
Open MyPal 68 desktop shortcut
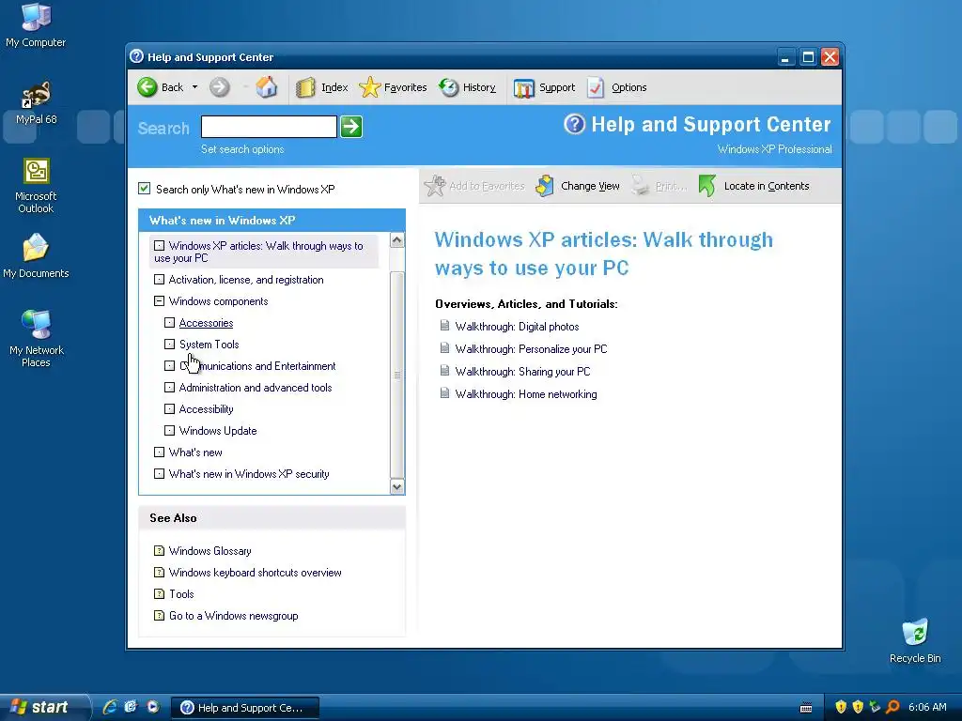pos(37,102)
